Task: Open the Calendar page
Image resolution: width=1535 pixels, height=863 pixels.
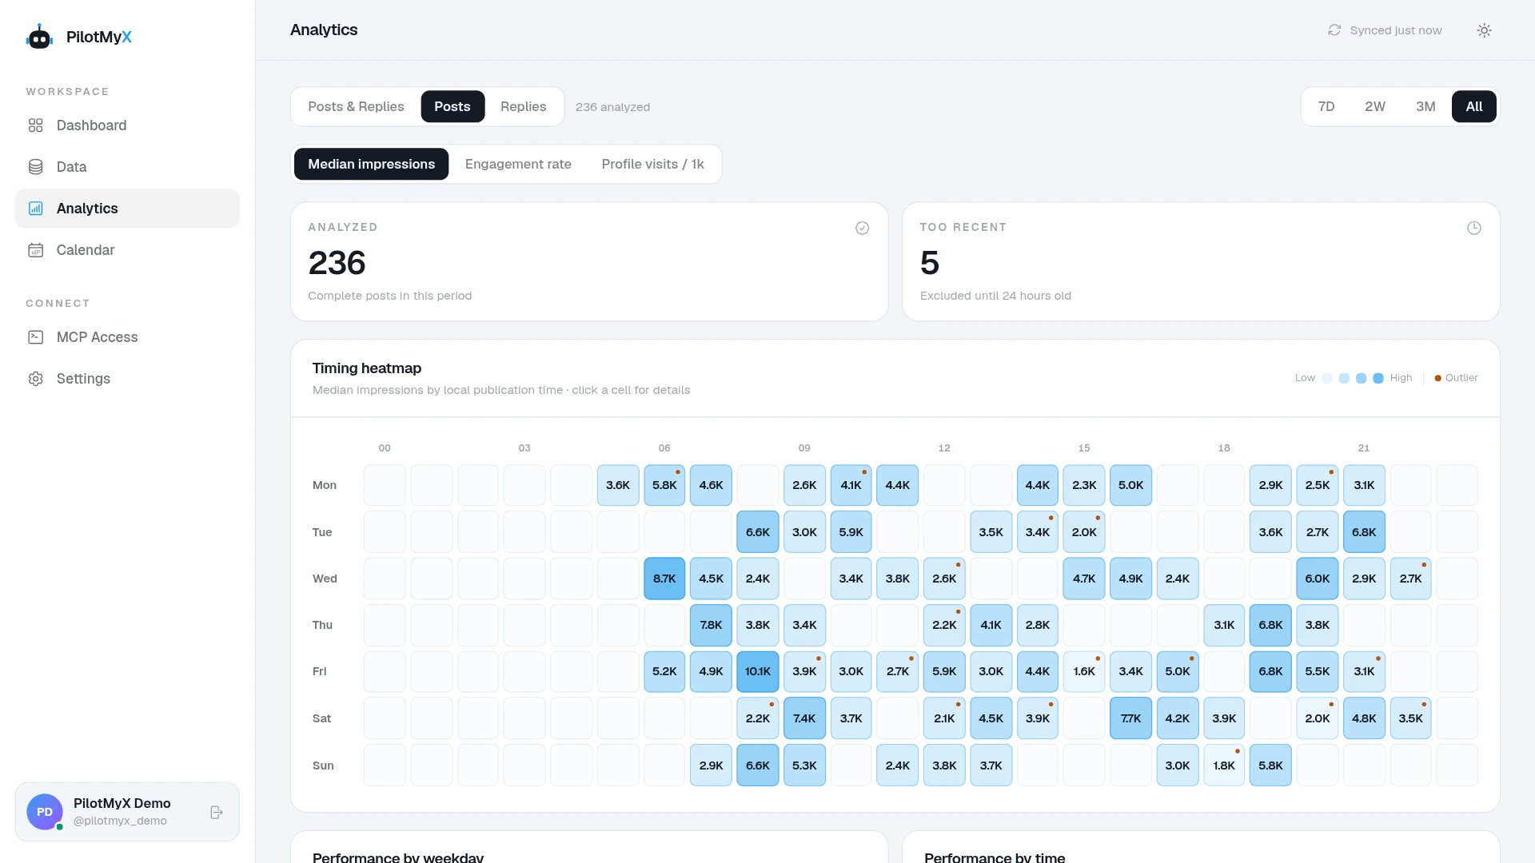Action: coord(127,250)
